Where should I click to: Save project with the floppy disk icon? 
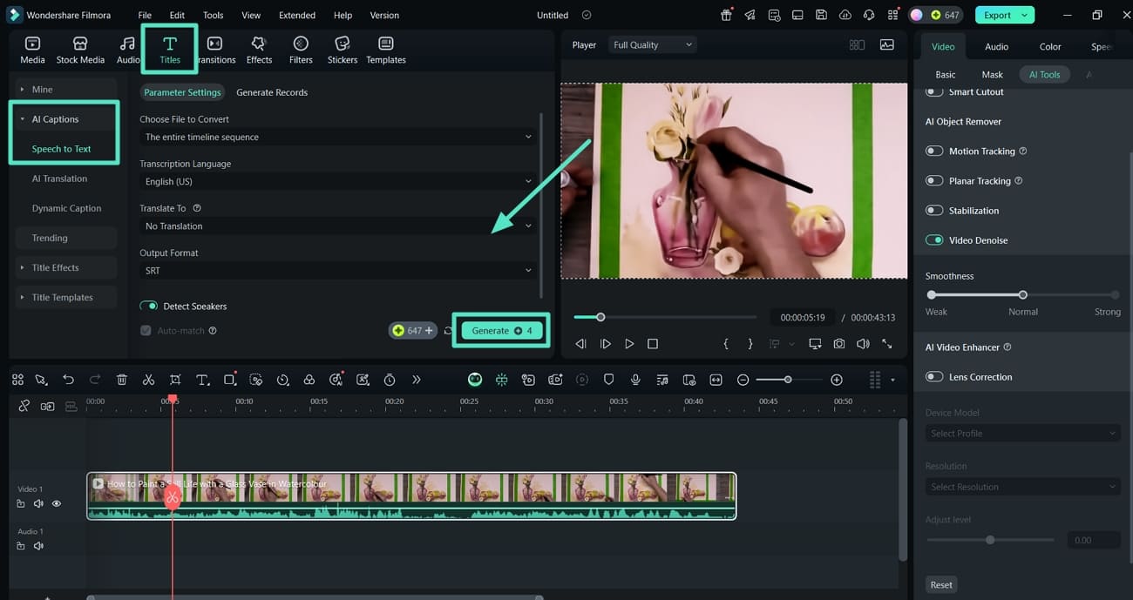(821, 15)
